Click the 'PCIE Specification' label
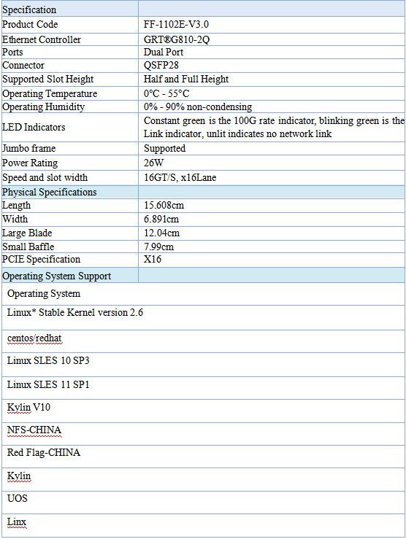The width and height of the screenshot is (406, 539). tap(42, 259)
